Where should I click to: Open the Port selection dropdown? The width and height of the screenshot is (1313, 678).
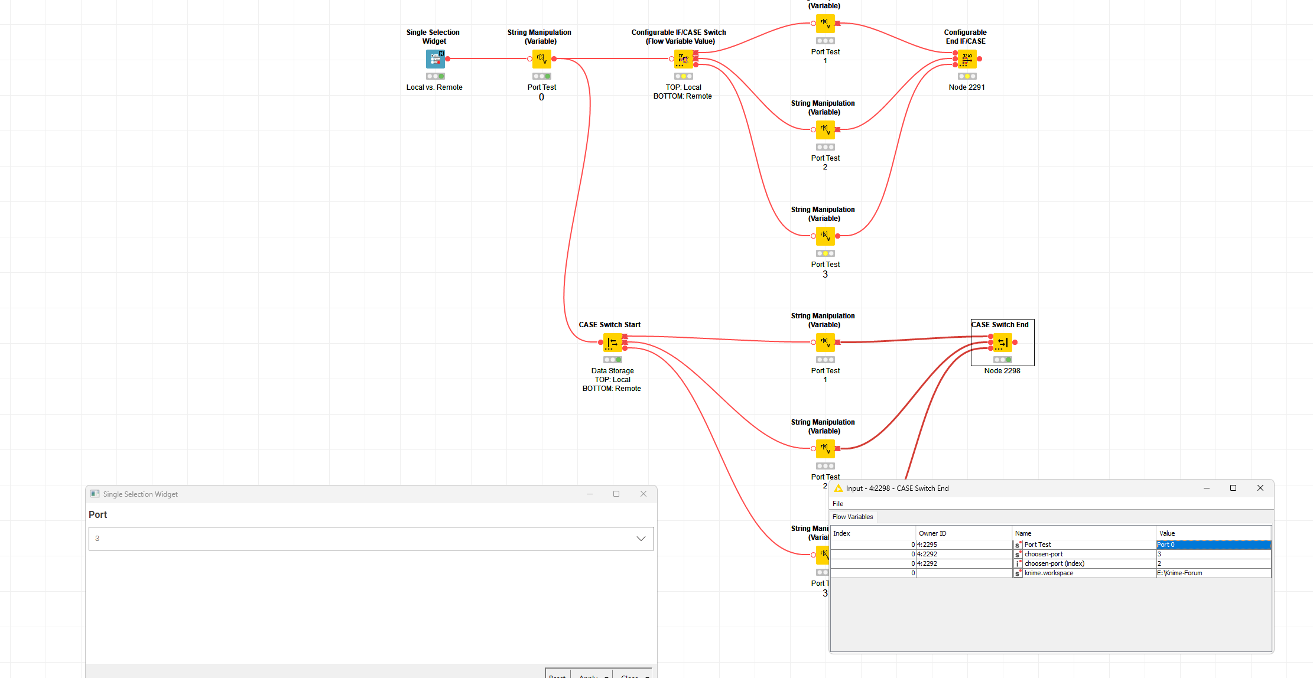pyautogui.click(x=641, y=539)
